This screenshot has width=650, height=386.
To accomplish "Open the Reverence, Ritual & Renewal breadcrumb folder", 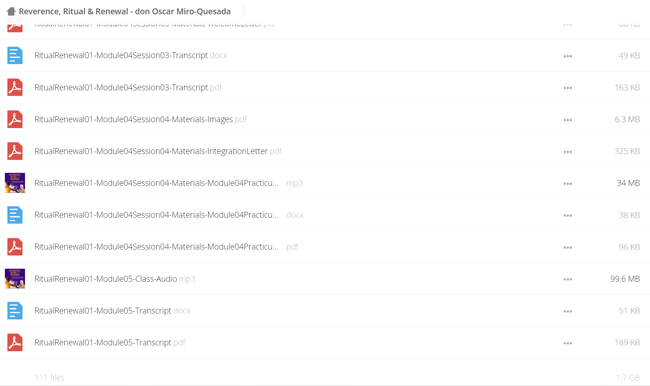I will click(x=125, y=11).
